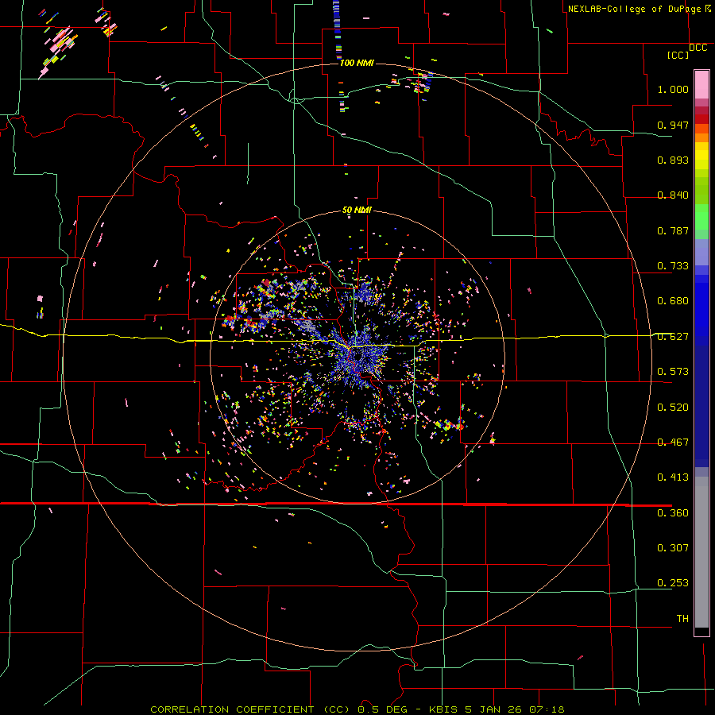The image size is (715, 715).
Task: Select the 0.840 scale value
Action: pos(673,195)
